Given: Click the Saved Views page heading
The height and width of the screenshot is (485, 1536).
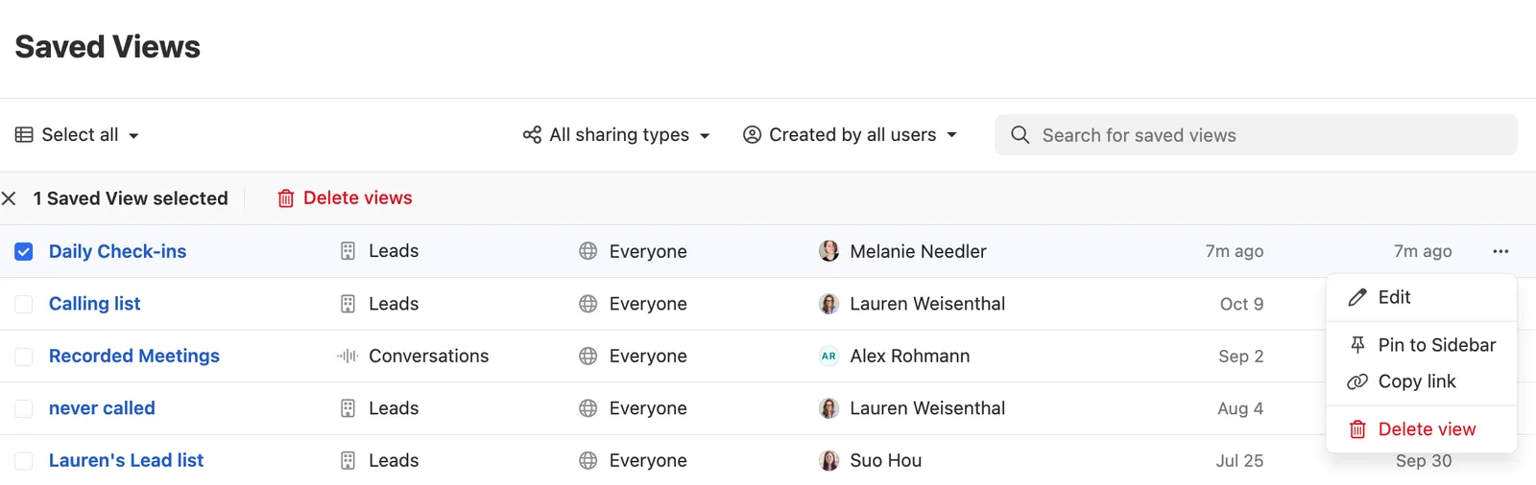Looking at the screenshot, I should tap(108, 47).
